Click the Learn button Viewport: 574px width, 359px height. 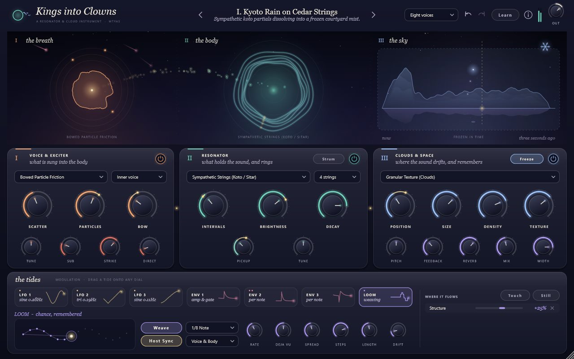coord(505,15)
